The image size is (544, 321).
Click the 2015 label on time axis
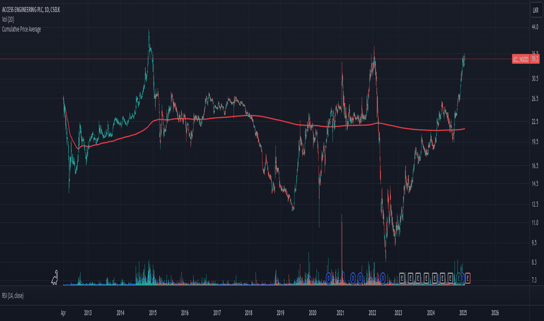(x=153, y=313)
